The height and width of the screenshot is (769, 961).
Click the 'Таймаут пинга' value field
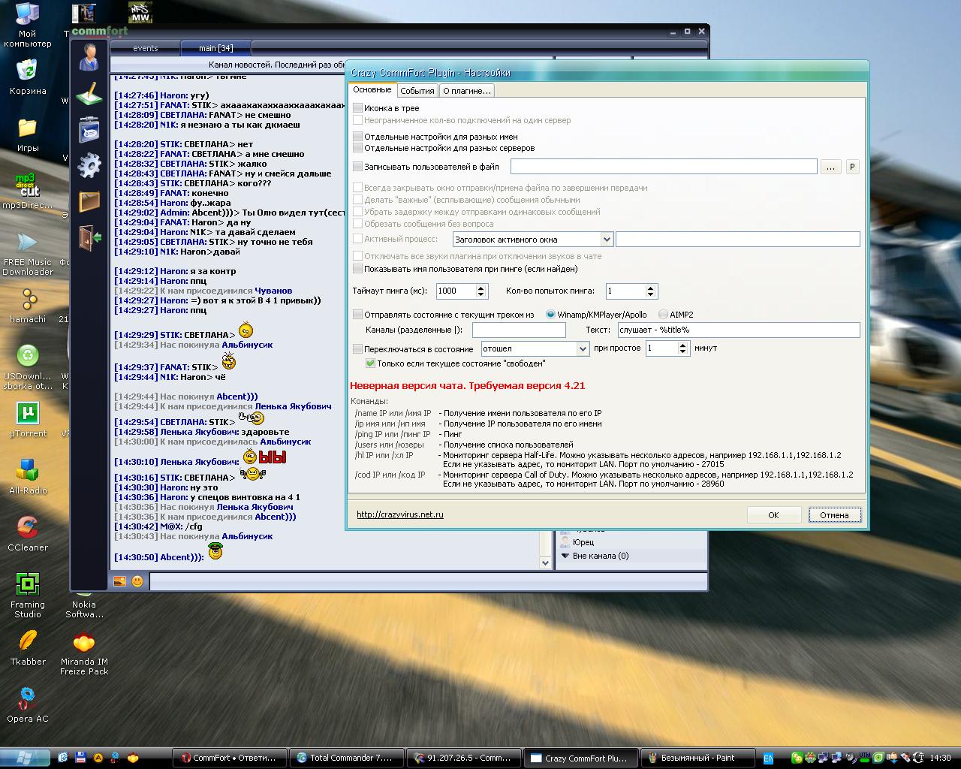(455, 291)
